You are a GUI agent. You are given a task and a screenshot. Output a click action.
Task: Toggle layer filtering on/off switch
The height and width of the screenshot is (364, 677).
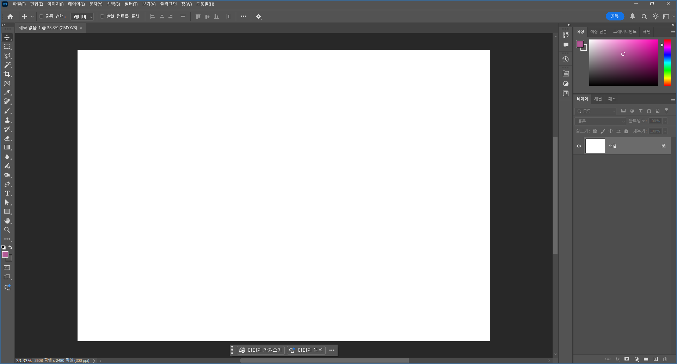point(666,110)
